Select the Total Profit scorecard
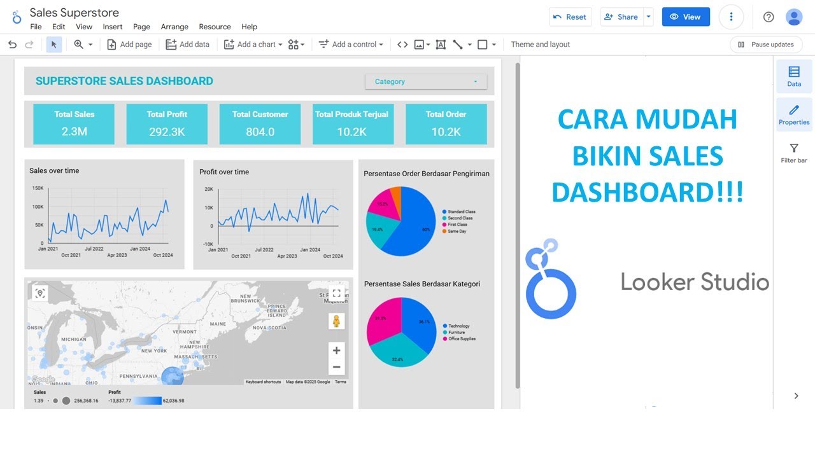 (x=167, y=124)
